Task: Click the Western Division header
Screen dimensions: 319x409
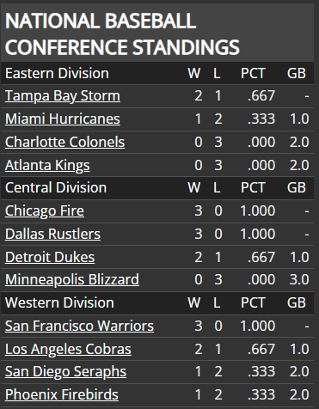Action: tap(59, 302)
